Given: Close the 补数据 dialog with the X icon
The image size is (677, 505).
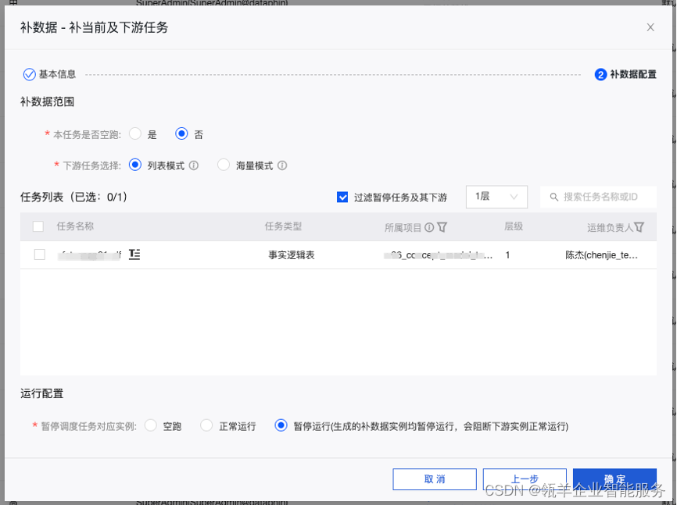Looking at the screenshot, I should pyautogui.click(x=650, y=27).
